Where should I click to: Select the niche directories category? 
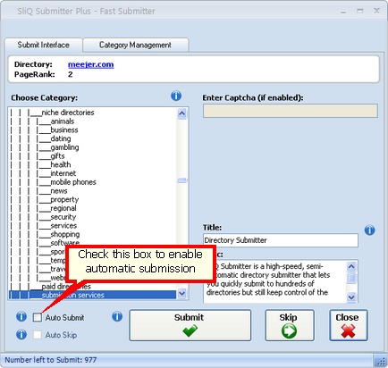click(68, 113)
